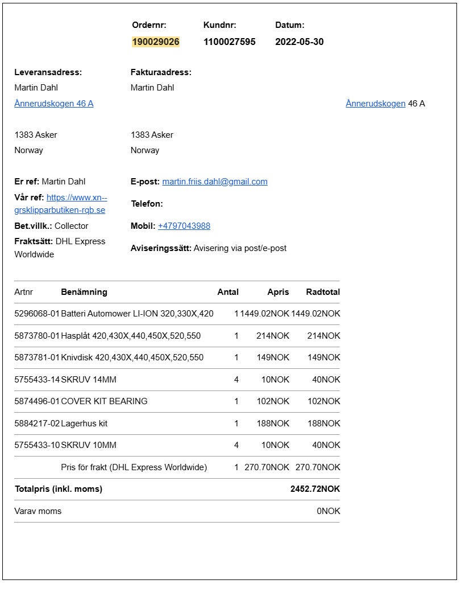This screenshot has height=592, width=461.
Task: Select the 0NOK moms value
Action: pos(329,511)
